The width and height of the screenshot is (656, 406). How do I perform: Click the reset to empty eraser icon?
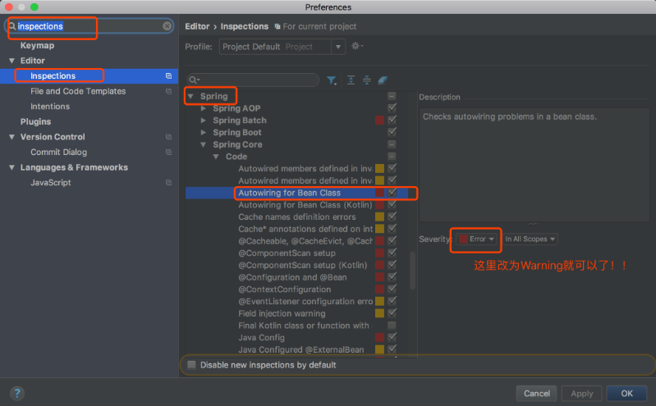pos(383,80)
